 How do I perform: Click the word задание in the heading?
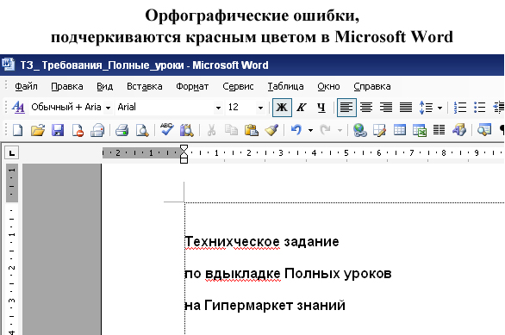[311, 242]
